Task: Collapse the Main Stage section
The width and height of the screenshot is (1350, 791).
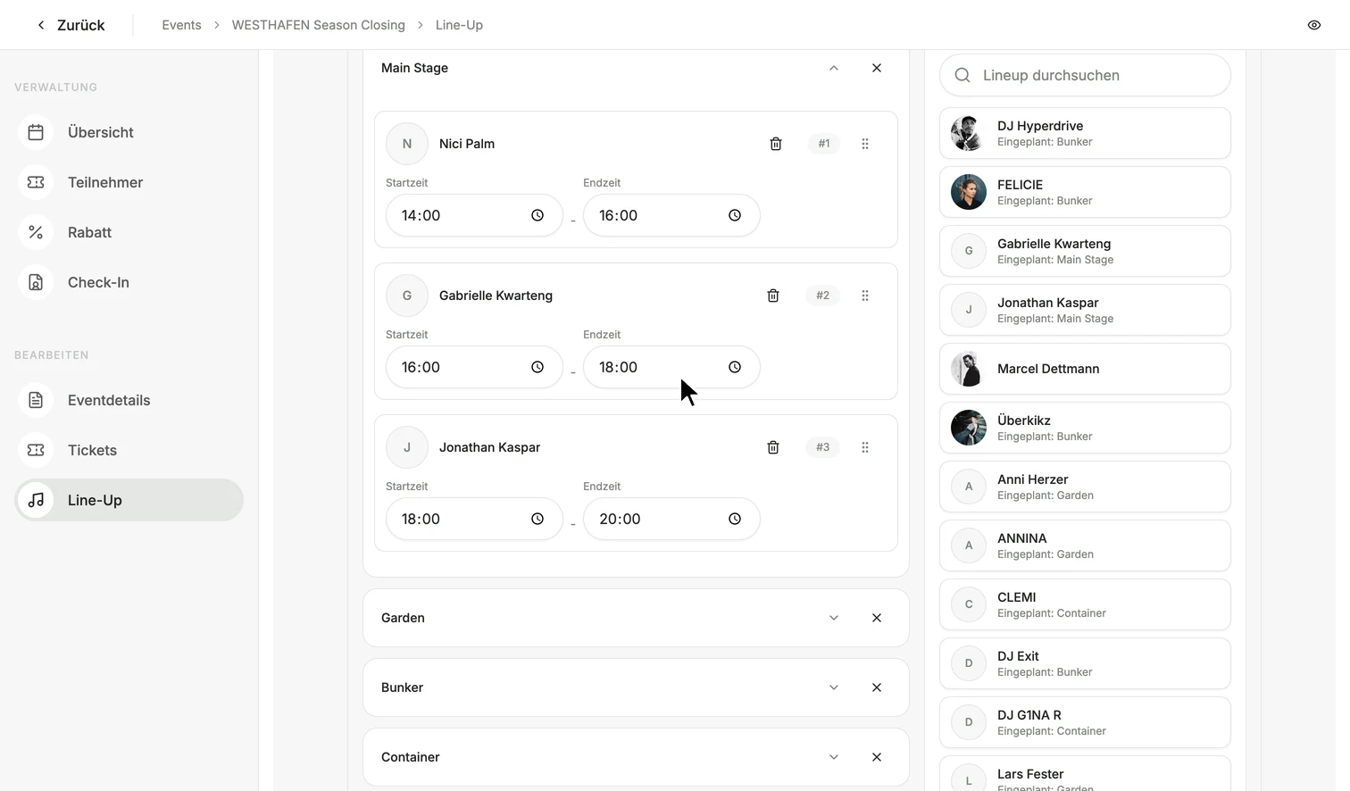Action: (834, 68)
